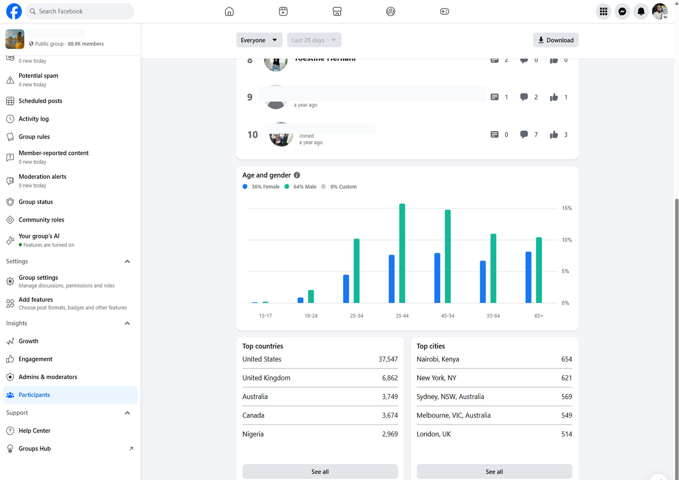Go to Growth insights
This screenshot has height=480, width=679.
(28, 341)
